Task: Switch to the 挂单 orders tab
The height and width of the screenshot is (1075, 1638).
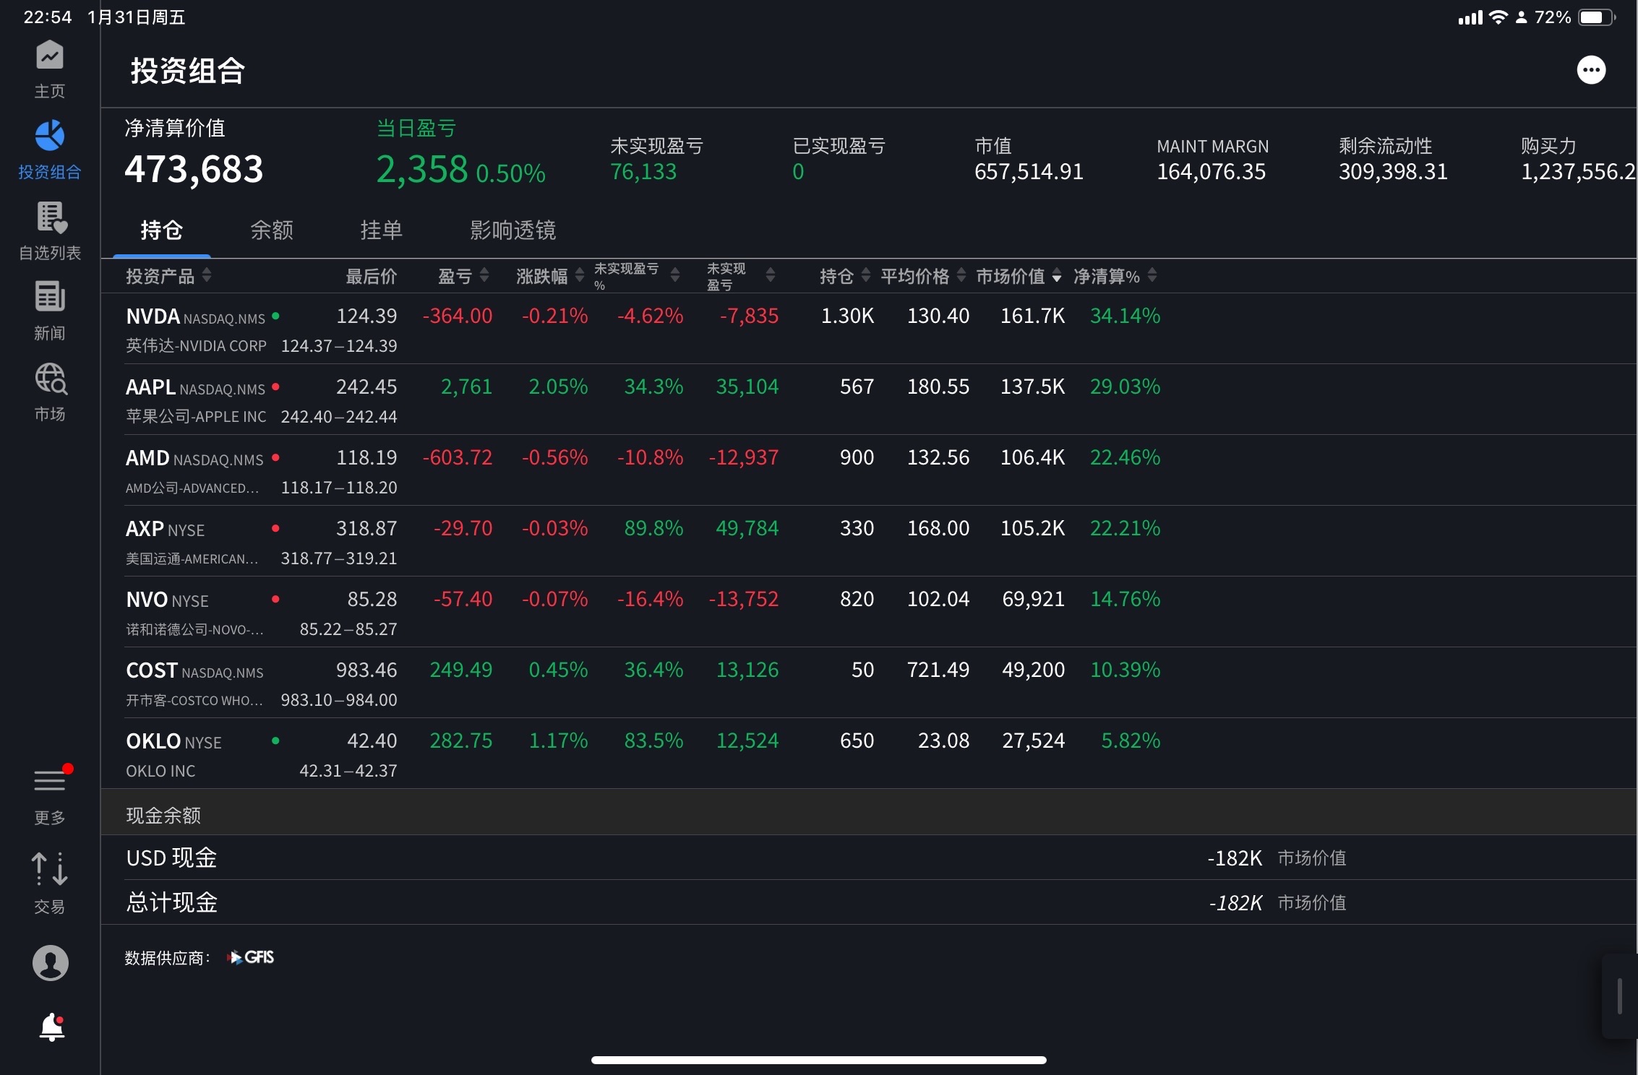Action: tap(381, 230)
